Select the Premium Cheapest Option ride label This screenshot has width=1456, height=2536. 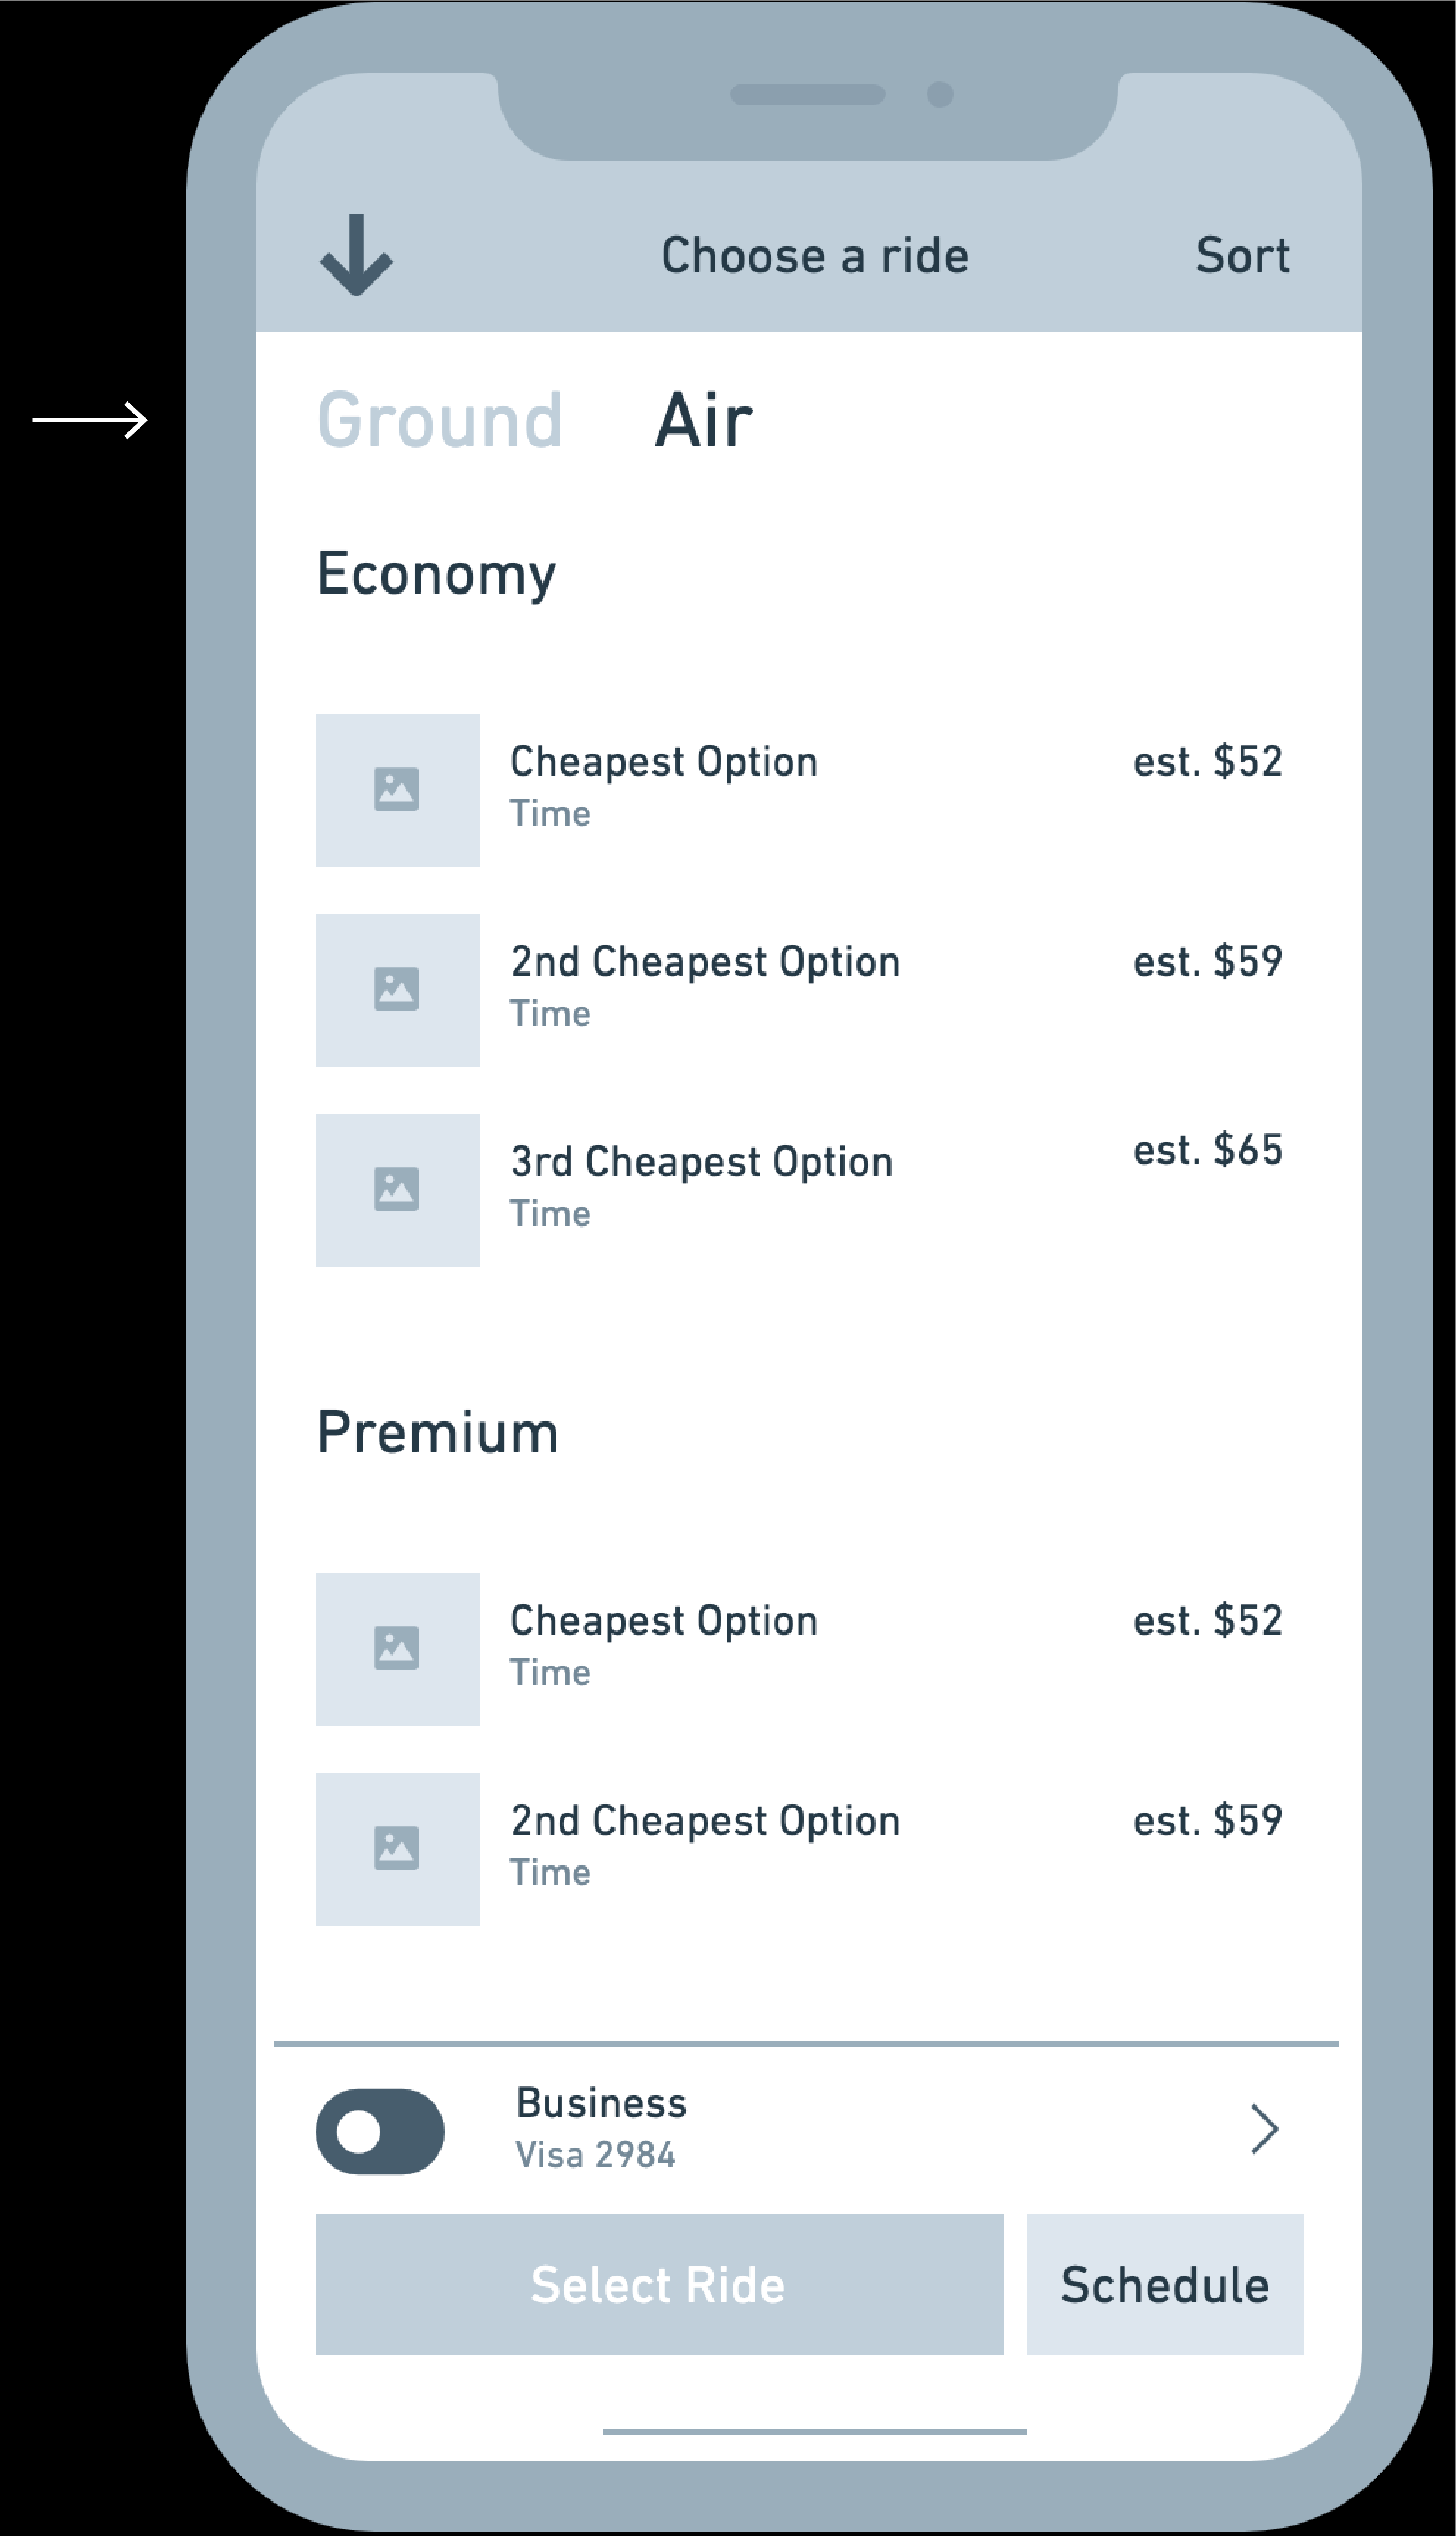[664, 1621]
